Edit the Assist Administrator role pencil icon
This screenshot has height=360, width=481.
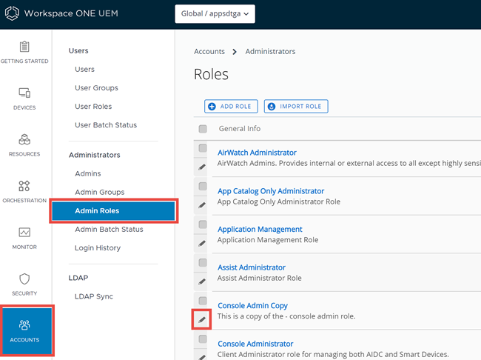click(202, 281)
